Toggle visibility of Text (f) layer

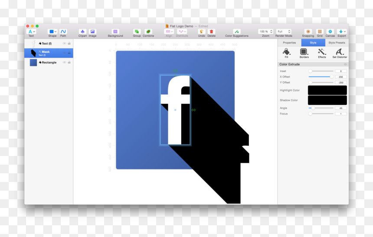(x=64, y=43)
